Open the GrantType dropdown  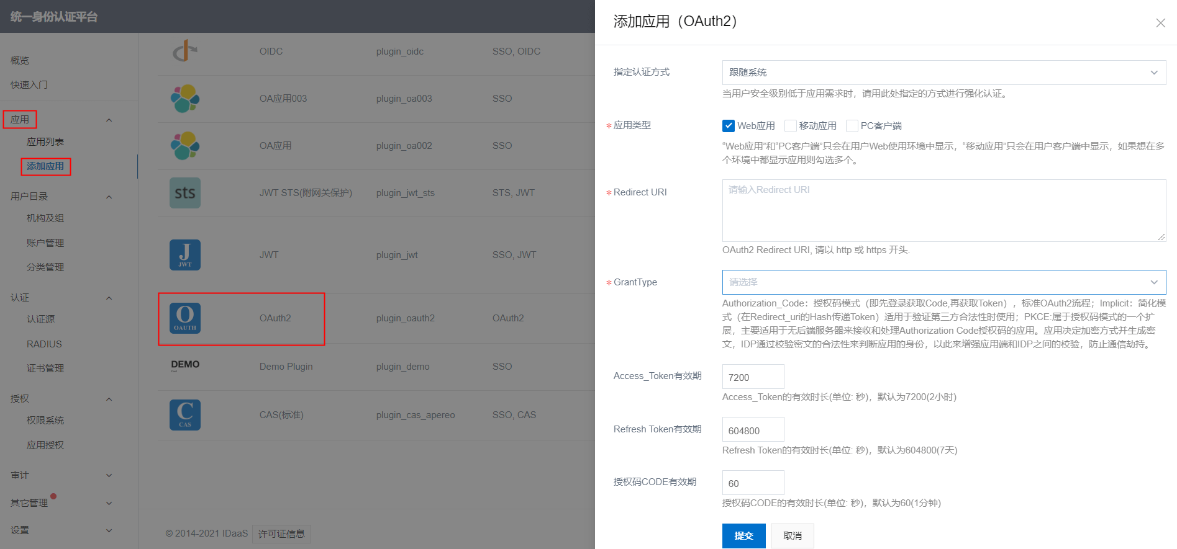(x=943, y=282)
